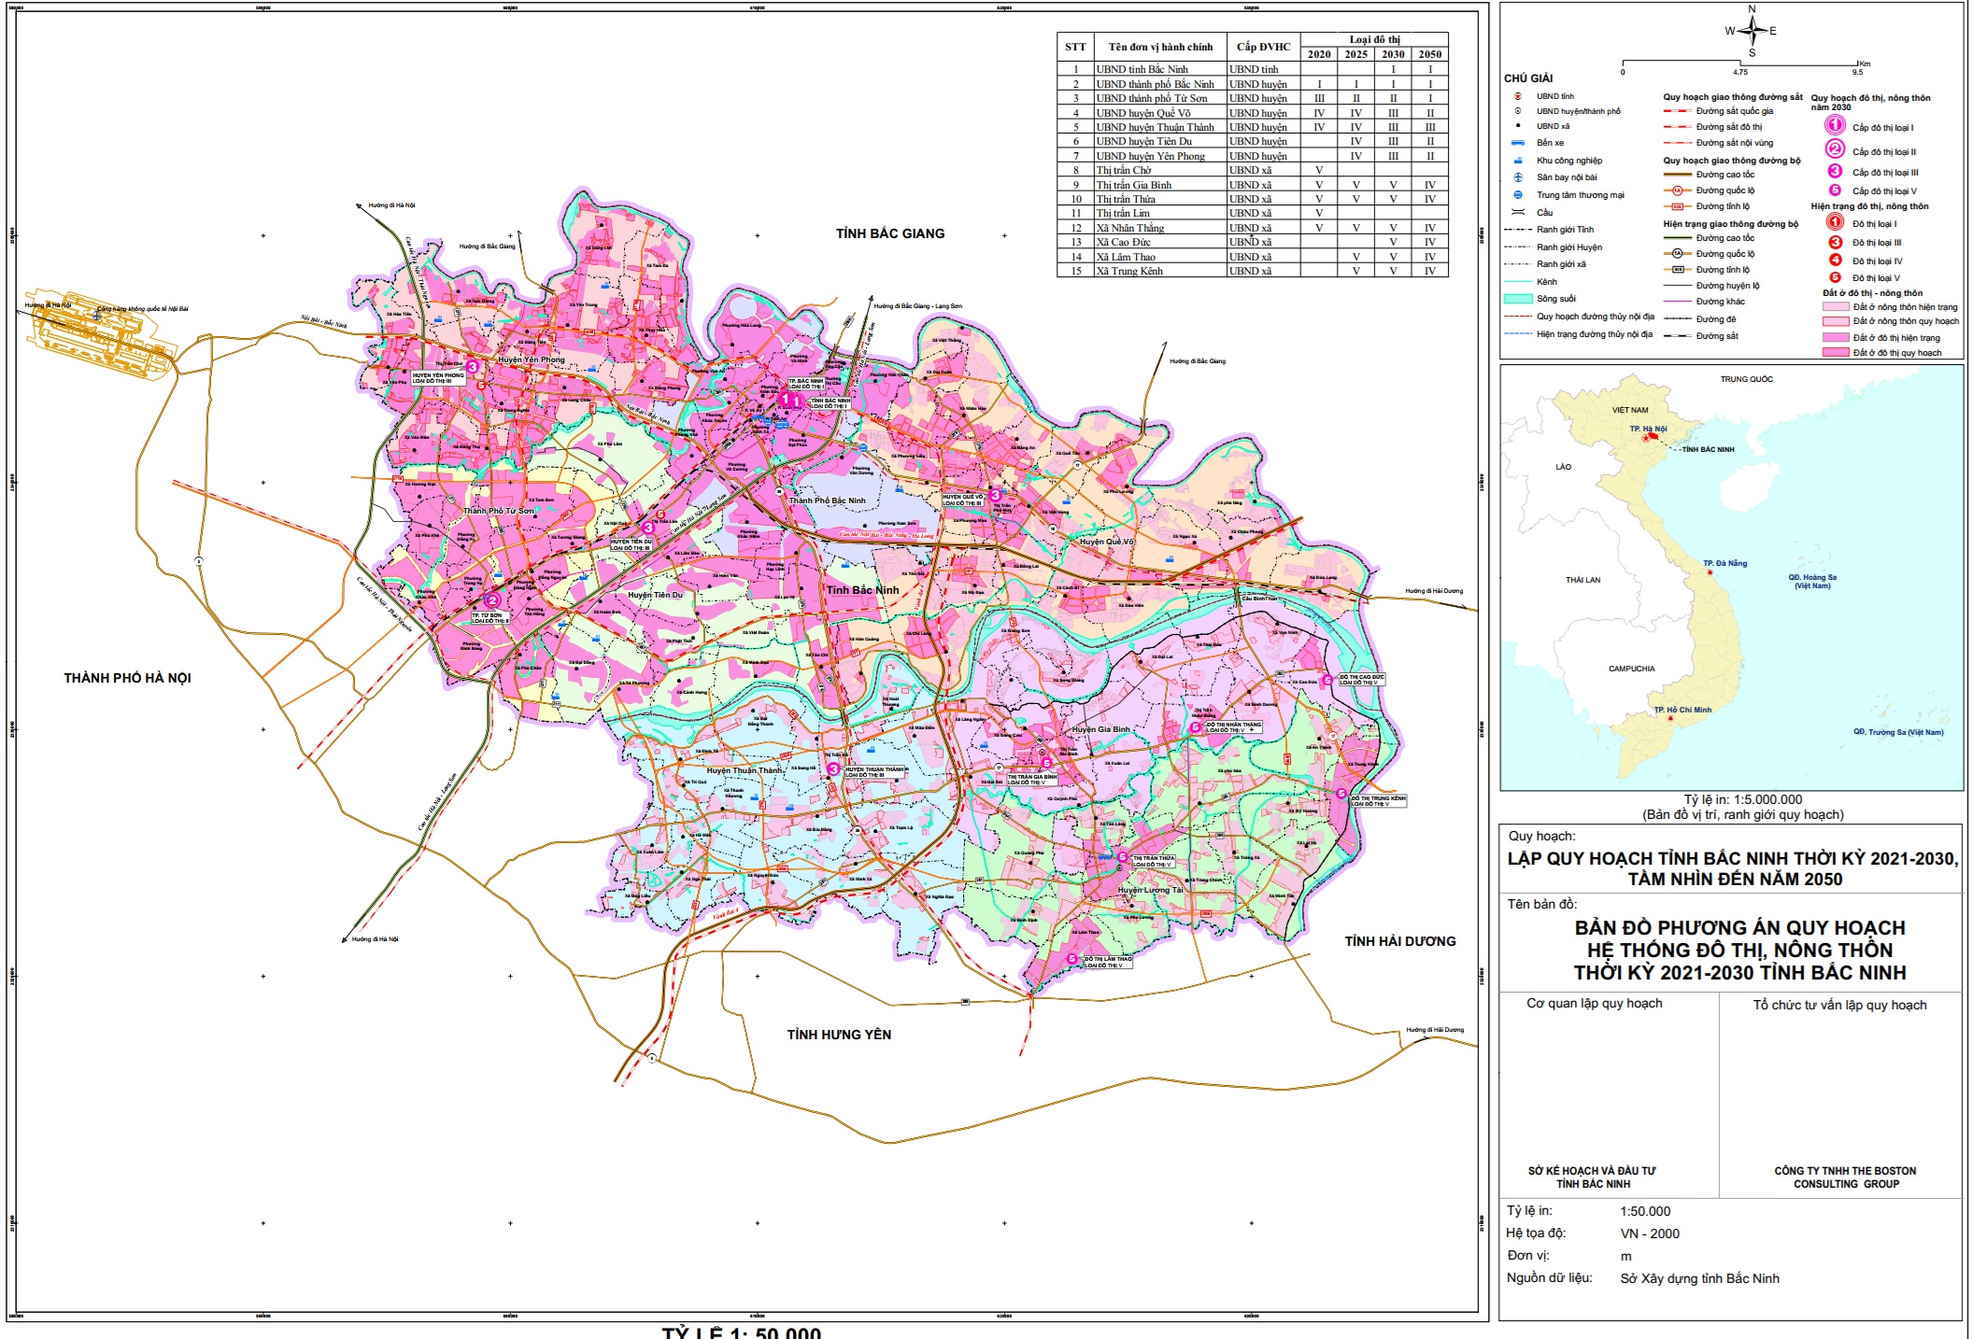This screenshot has width=1972, height=1339.
Task: Click the TỈNH BẮC GIANG map label
Action: tap(890, 233)
